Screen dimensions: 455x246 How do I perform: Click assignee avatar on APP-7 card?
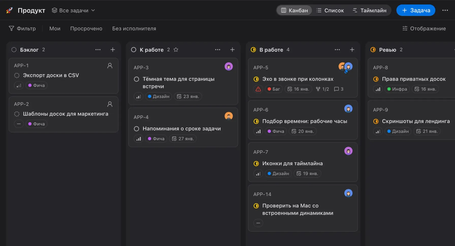348,151
